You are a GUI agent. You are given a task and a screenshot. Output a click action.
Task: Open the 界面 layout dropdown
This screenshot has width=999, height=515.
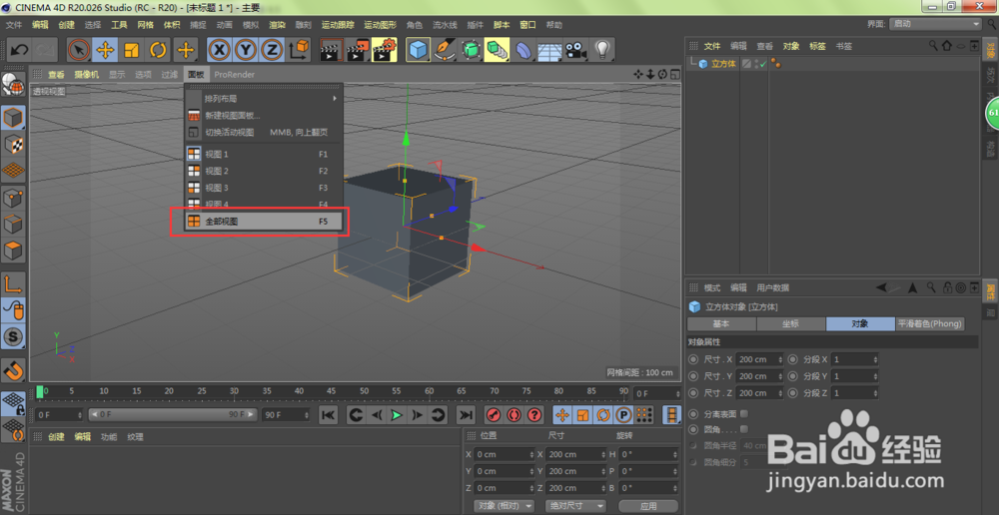coord(933,24)
